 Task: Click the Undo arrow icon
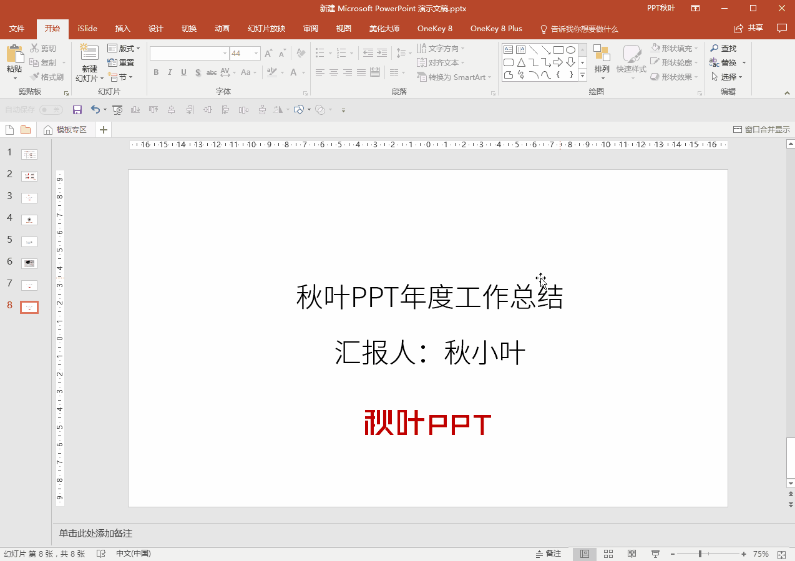(x=95, y=110)
